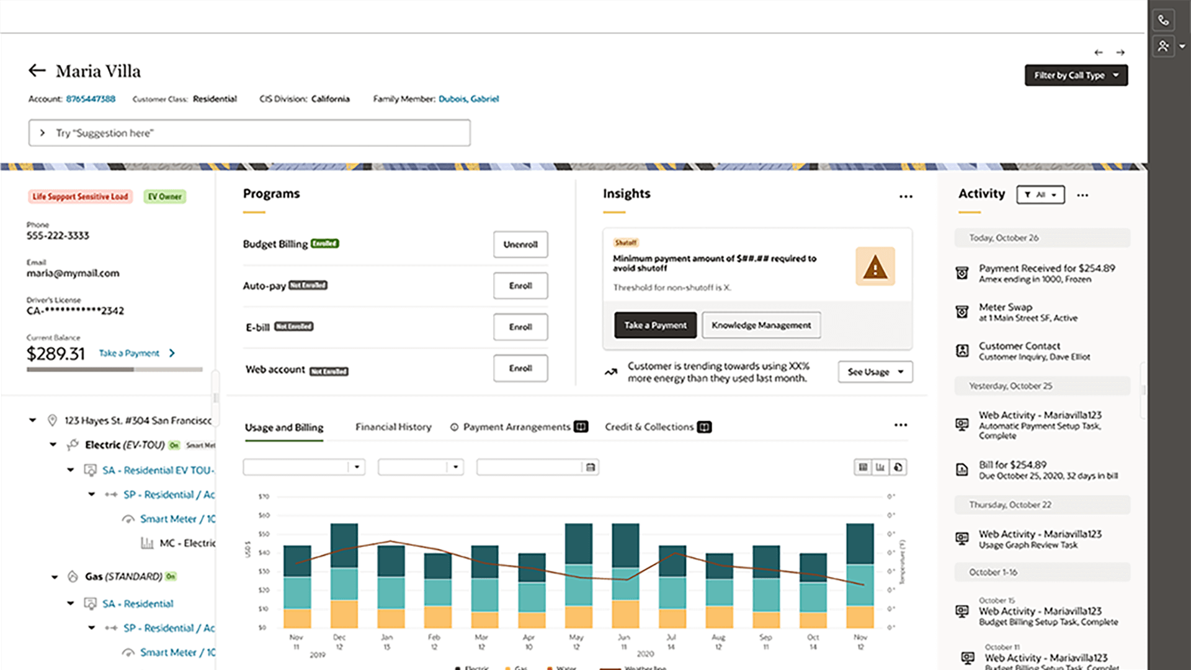Expand the See Usage dropdown in Insights

[875, 372]
